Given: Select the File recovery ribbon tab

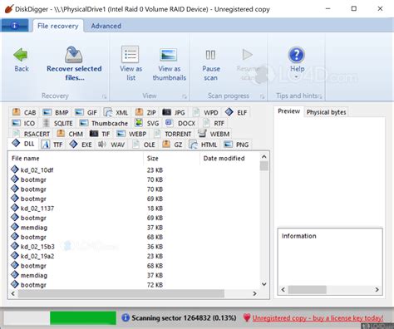Looking at the screenshot, I should 58,26.
